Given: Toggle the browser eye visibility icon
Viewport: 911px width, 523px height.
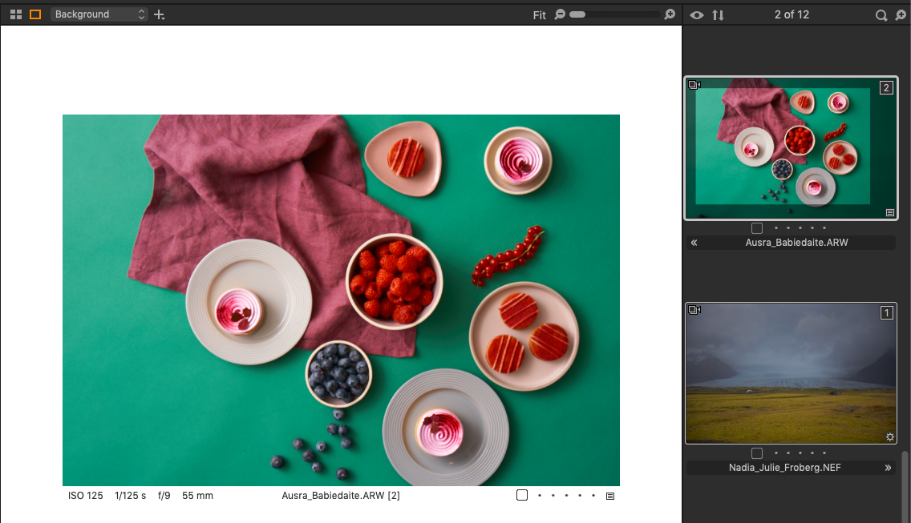Looking at the screenshot, I should pyautogui.click(x=697, y=15).
